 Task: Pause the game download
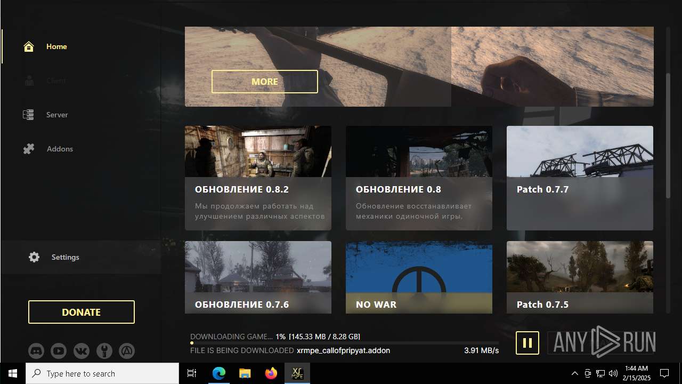pos(527,343)
